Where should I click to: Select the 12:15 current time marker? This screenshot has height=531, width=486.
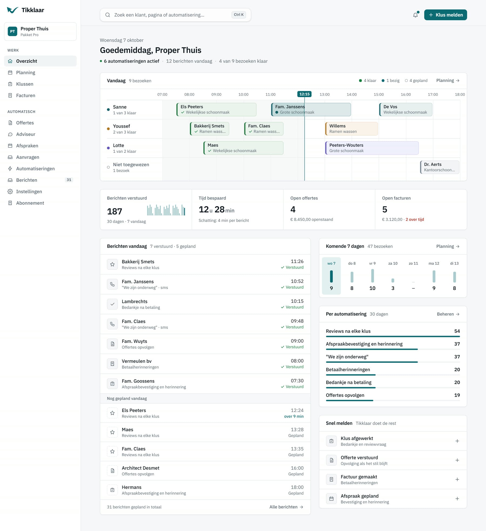pos(304,94)
